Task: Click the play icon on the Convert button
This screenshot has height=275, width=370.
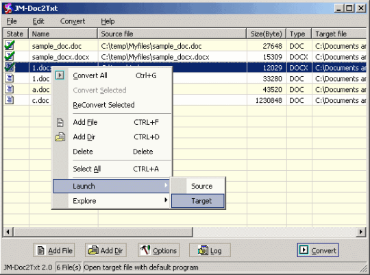Action: pos(304,250)
